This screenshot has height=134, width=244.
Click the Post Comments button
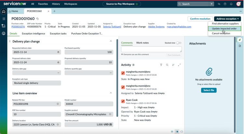[x=174, y=55]
